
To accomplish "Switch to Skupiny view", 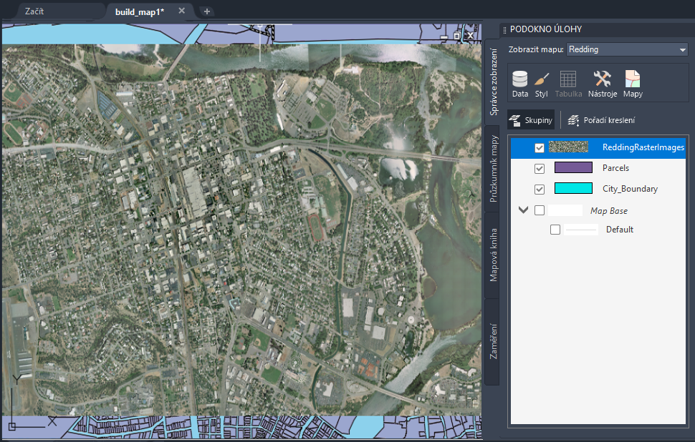I will coord(530,120).
